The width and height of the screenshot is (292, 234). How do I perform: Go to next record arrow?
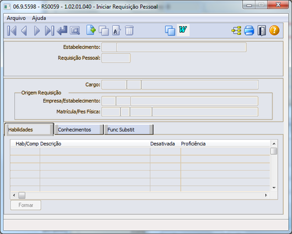tap(37, 30)
